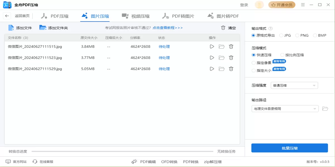
Task: Click the 文件名称 column header
Action: click(18, 38)
